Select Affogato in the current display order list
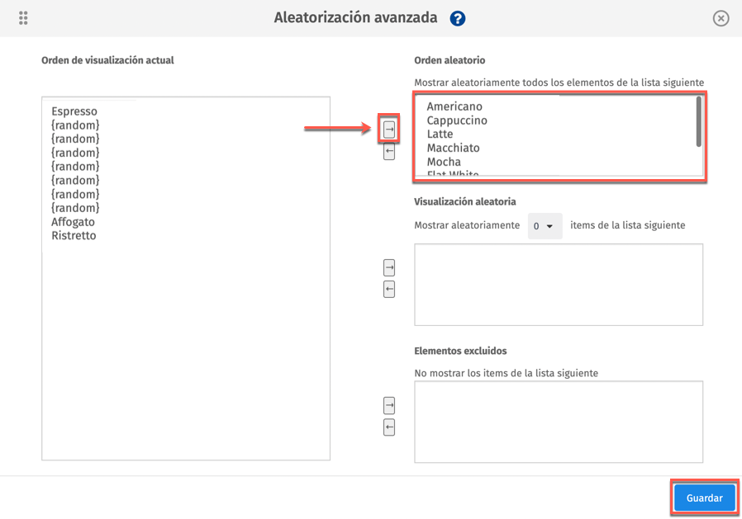 click(73, 221)
